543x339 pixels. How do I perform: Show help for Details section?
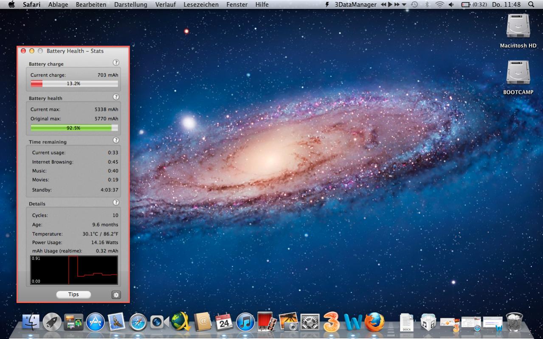click(x=116, y=203)
